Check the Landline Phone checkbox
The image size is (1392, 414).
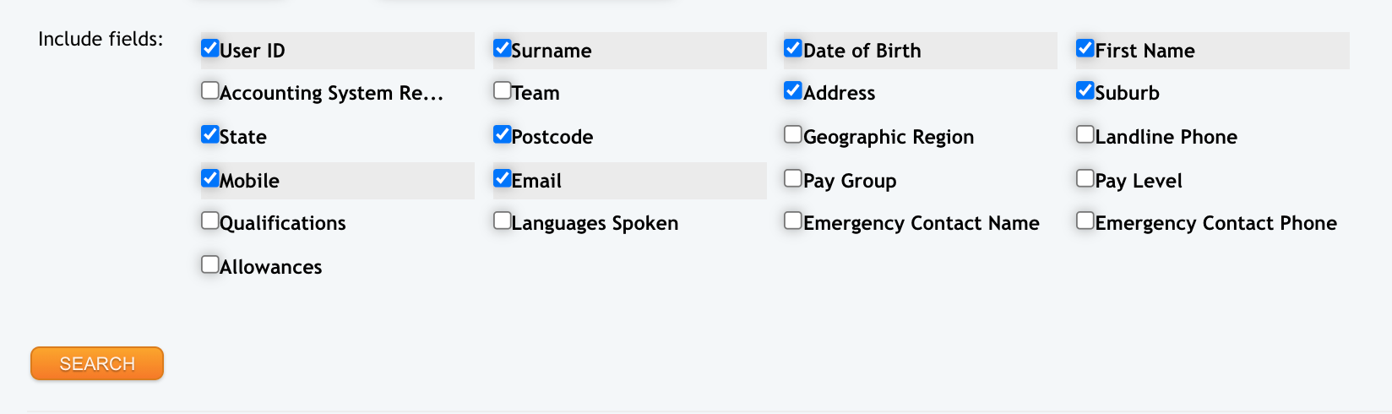(1085, 134)
